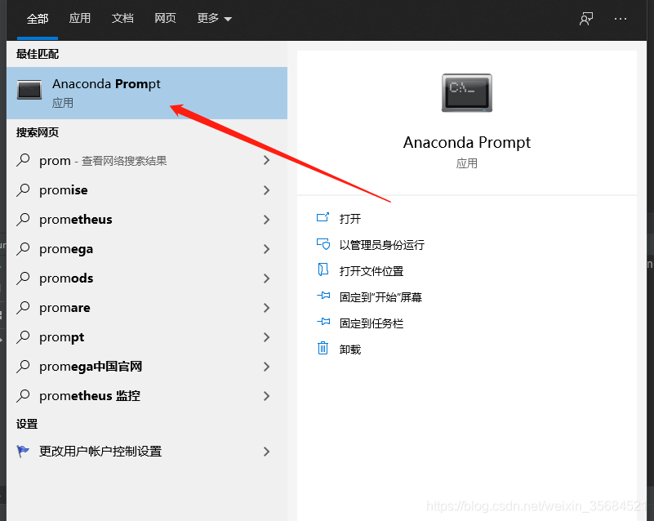Select the prometheus 监控 search suggestion
Viewport: 654px width, 521px height.
(147, 396)
